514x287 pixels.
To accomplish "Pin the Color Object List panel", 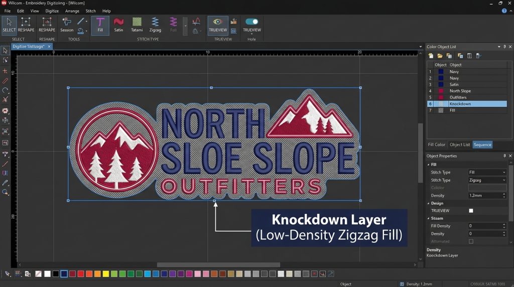I will (x=505, y=47).
